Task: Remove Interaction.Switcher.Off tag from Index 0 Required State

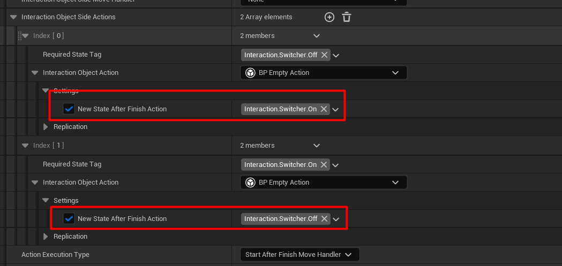Action: point(324,55)
